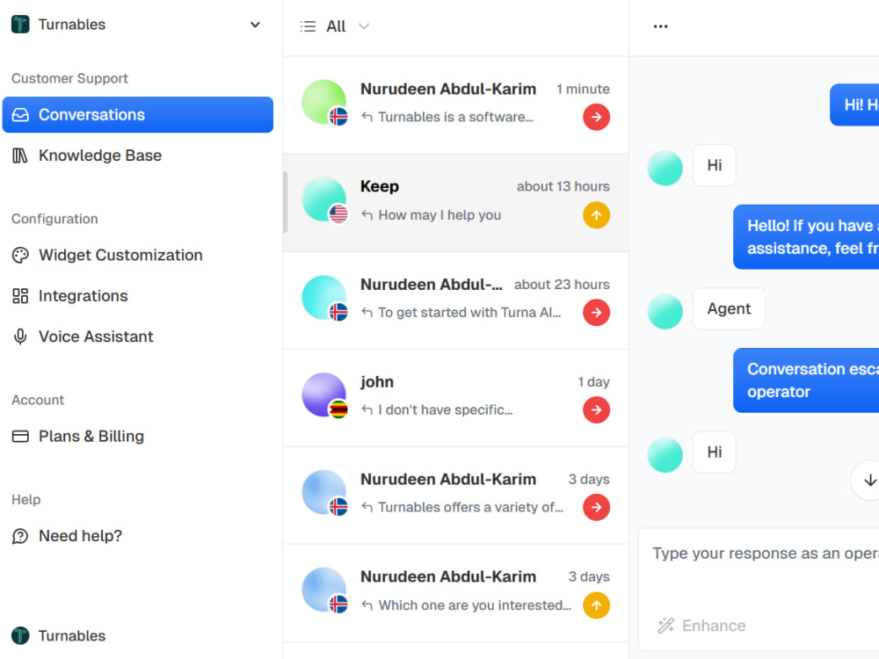
Task: Click the 'Agent' chat message bubble
Action: pos(729,308)
